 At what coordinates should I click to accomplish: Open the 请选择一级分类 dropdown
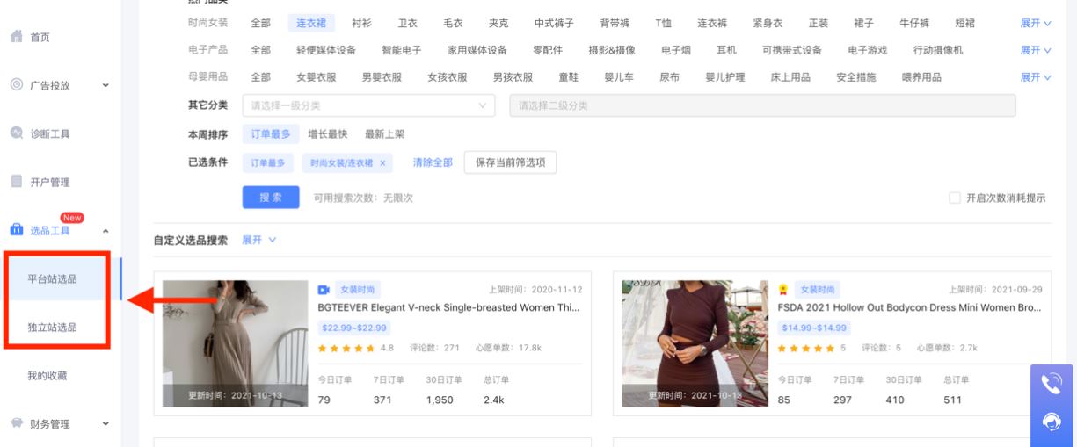(369, 105)
